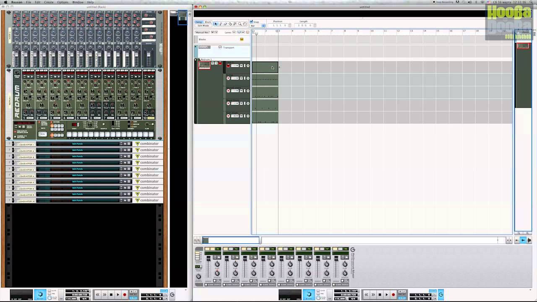
Task: Toggle the S solo button beside Manual Rec
Action: (216, 32)
